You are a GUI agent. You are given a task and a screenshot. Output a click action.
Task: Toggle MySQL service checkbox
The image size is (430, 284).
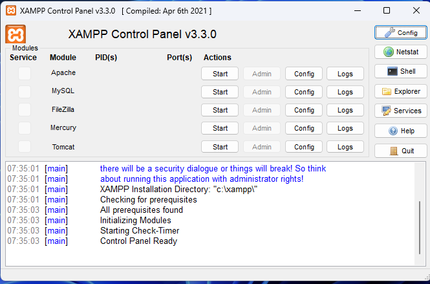[x=25, y=92]
